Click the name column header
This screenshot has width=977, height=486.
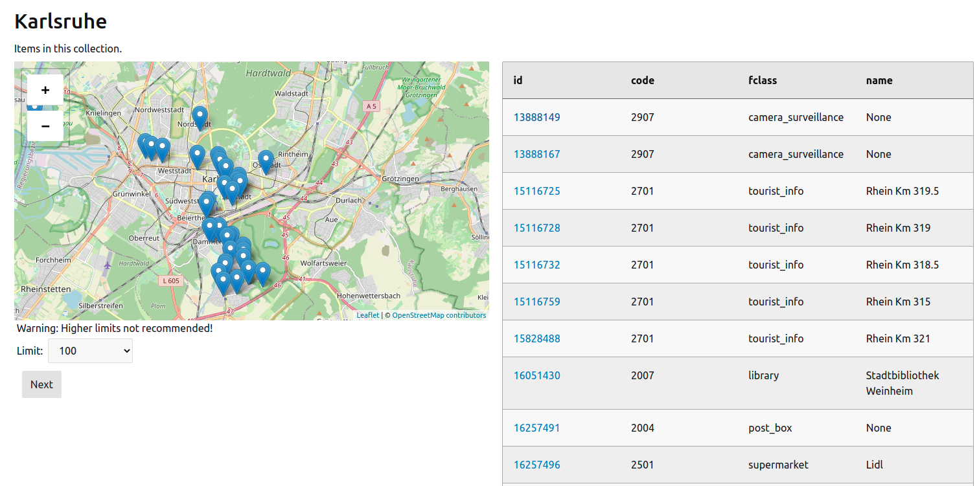pyautogui.click(x=879, y=80)
